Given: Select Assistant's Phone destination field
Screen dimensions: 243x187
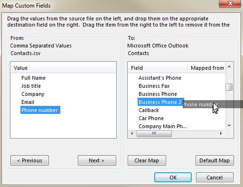Looking at the screenshot, I should click(160, 78).
